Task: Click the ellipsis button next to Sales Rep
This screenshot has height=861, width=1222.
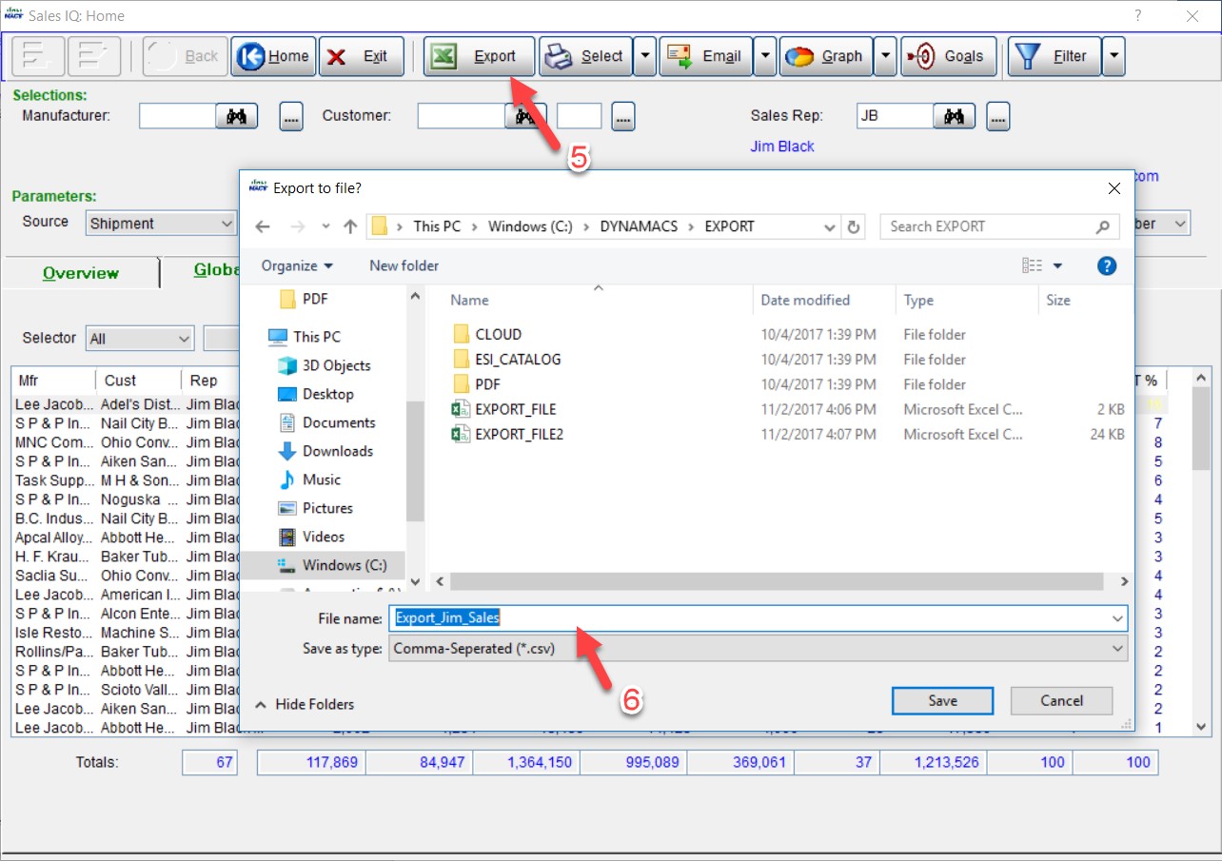Action: [x=997, y=117]
